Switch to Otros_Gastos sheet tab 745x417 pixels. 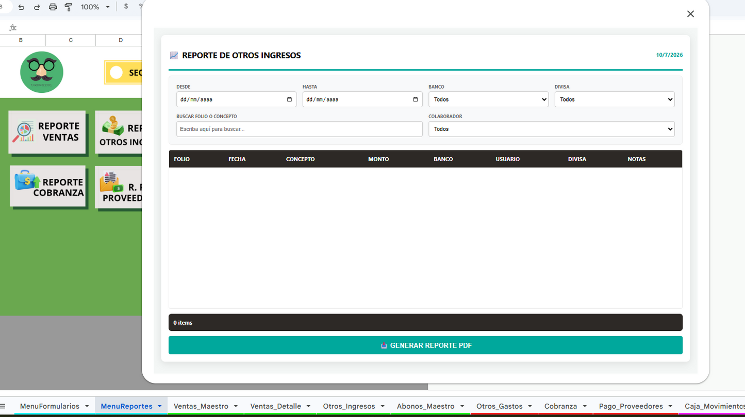click(500, 406)
